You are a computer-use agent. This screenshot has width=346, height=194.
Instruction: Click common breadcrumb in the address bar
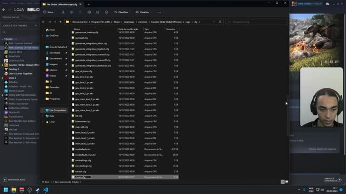(143, 22)
